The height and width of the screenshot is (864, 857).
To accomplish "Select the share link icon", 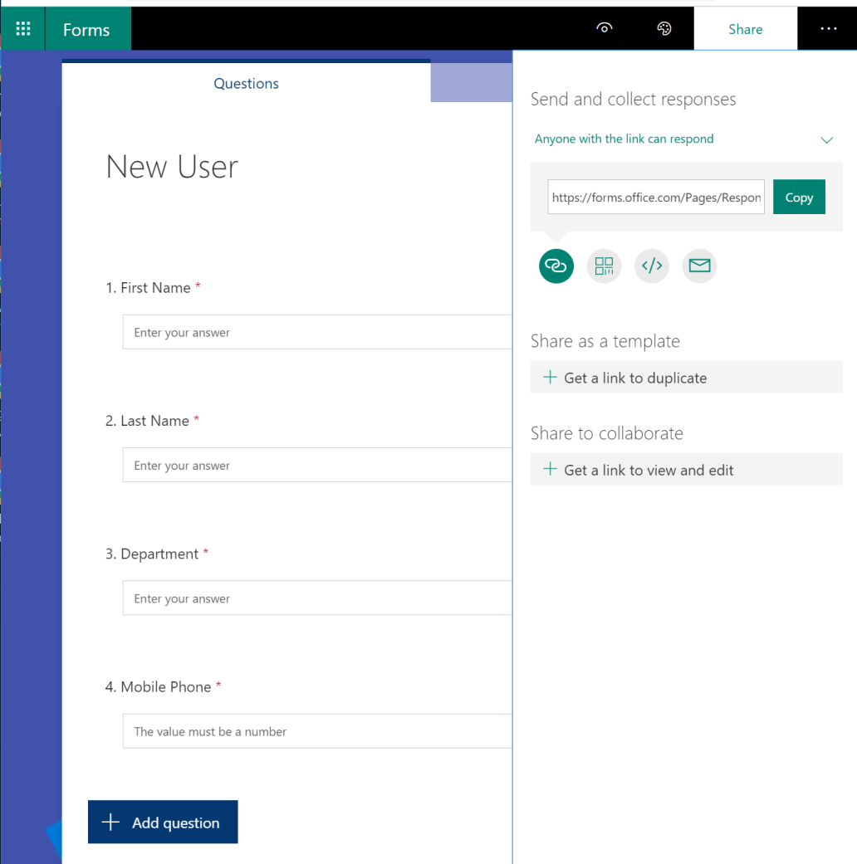I will [556, 266].
